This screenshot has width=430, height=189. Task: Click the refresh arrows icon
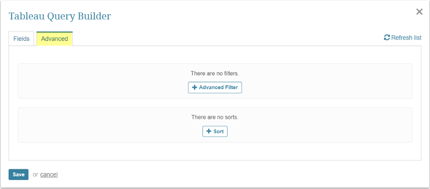coord(387,38)
